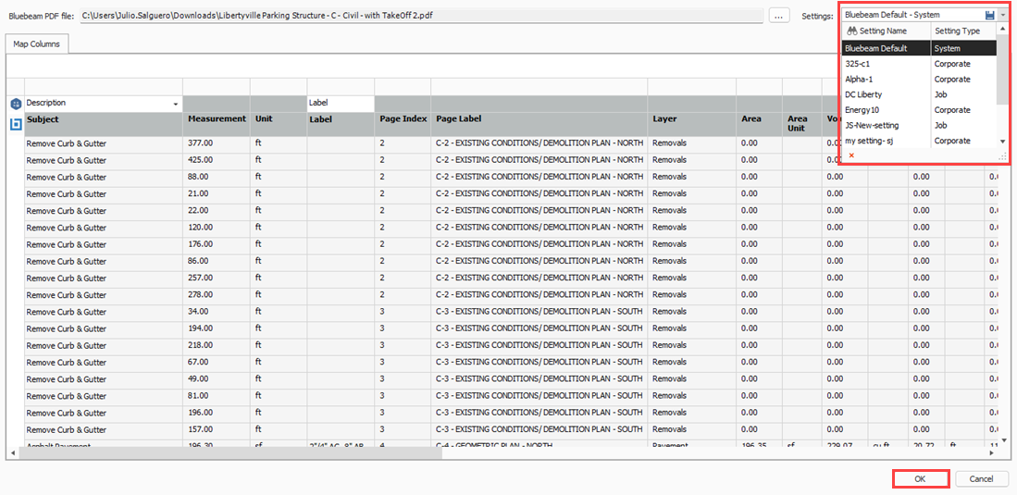Click the hexagon icon left of Description
1017x495 pixels.
point(15,104)
